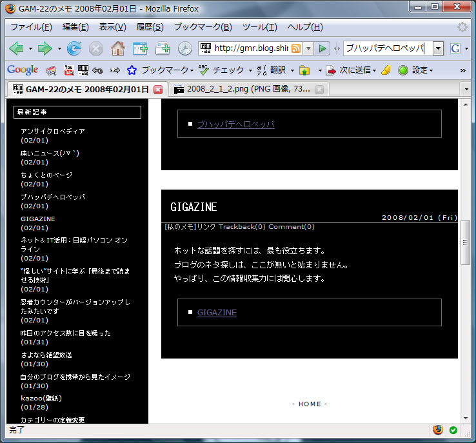This screenshot has width=476, height=443.
Task: Open the 編集 menu
Action: tap(75, 27)
